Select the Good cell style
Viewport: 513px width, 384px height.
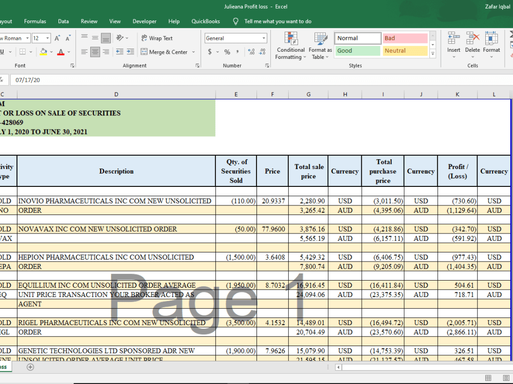pos(358,51)
